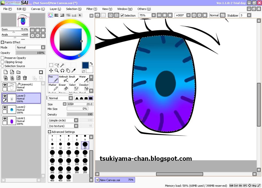The height and width of the screenshot is (188, 262).
Task: Select the AirBrush tool
Action: [x=63, y=79]
